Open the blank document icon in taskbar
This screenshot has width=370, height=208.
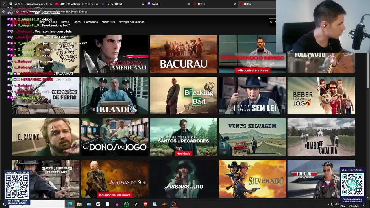pyautogui.click(x=108, y=204)
